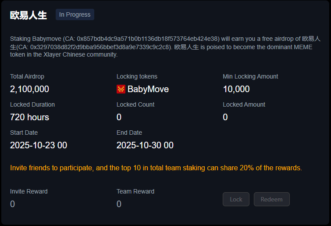Screen dimensions: 331x226
Task: Click the Locked Amount label
Action: pos(244,104)
